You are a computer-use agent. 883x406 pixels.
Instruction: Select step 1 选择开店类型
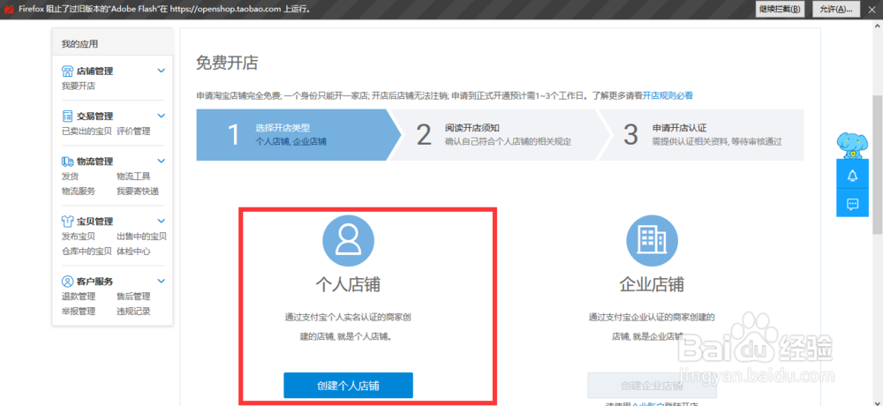click(291, 135)
